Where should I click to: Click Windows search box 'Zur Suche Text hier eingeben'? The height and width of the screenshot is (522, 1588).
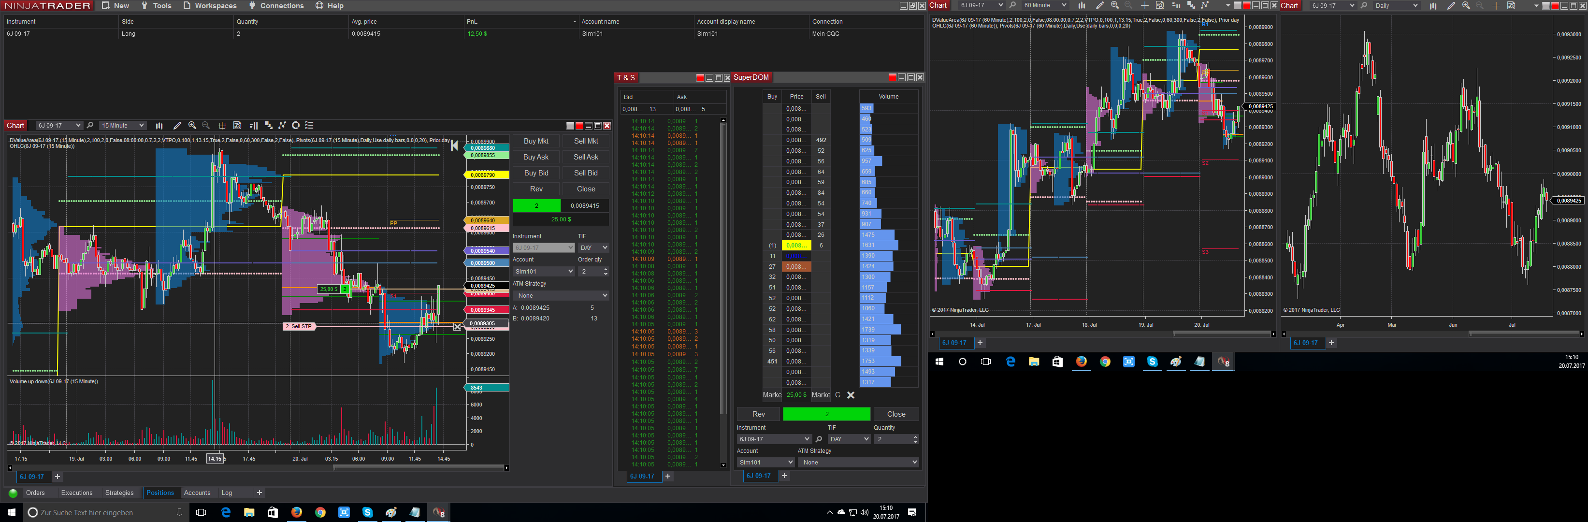click(105, 513)
